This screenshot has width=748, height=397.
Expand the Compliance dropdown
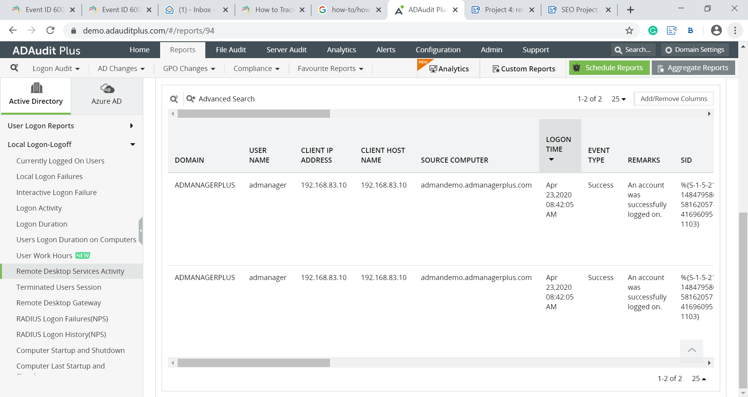click(x=256, y=69)
